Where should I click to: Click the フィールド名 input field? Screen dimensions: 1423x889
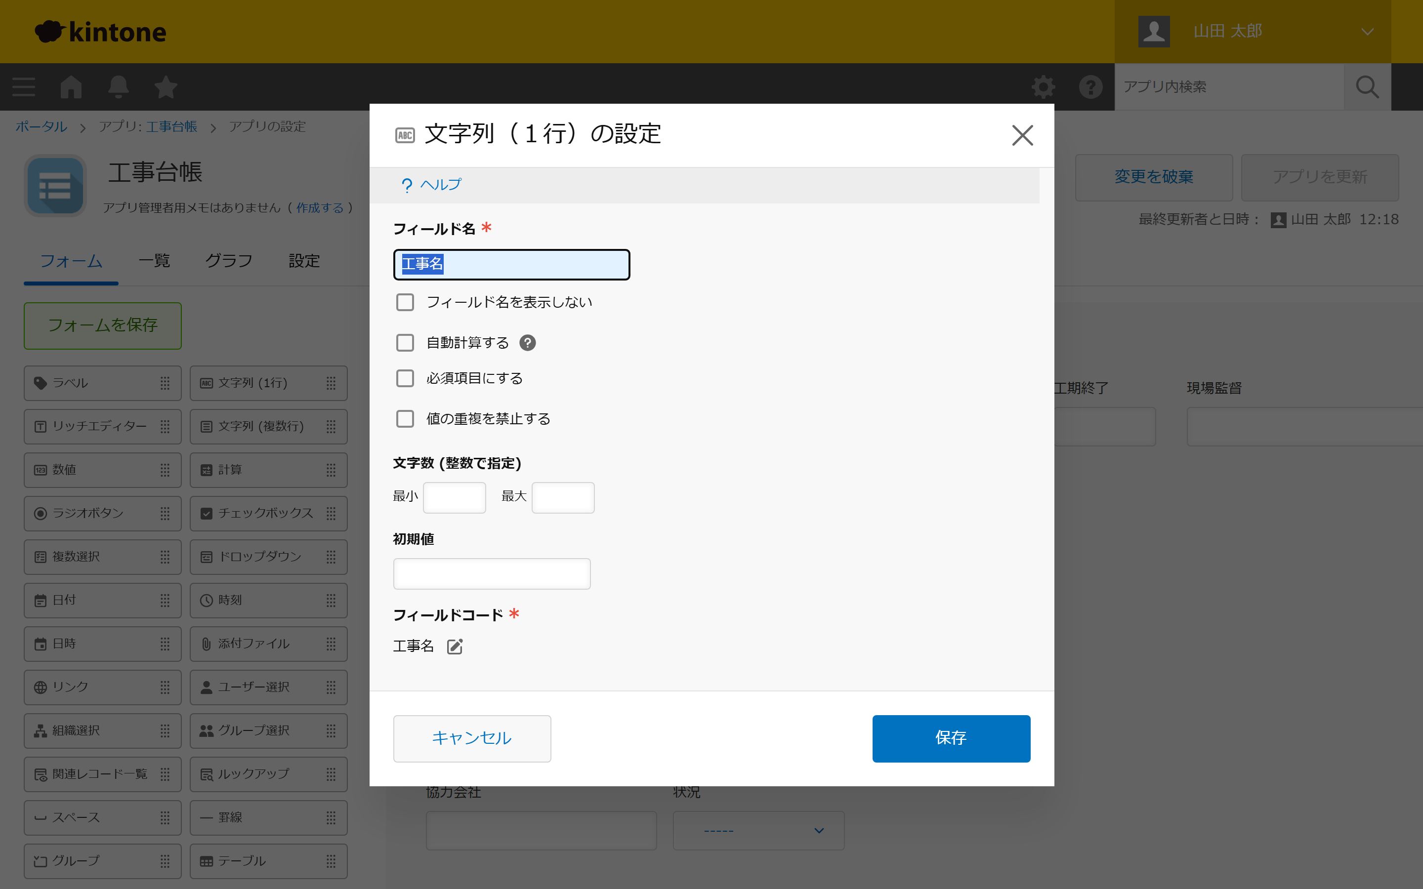pos(511,265)
